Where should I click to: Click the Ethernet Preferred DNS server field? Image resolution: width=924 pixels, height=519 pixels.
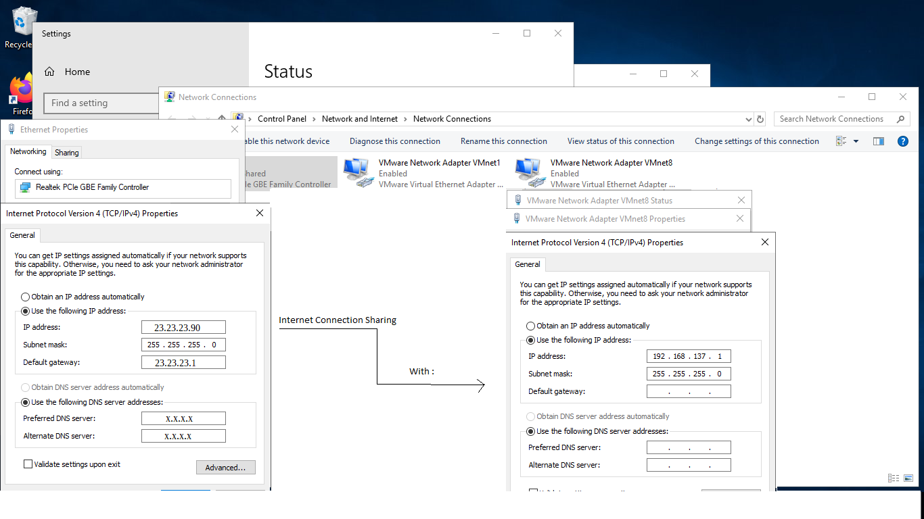pyautogui.click(x=183, y=418)
